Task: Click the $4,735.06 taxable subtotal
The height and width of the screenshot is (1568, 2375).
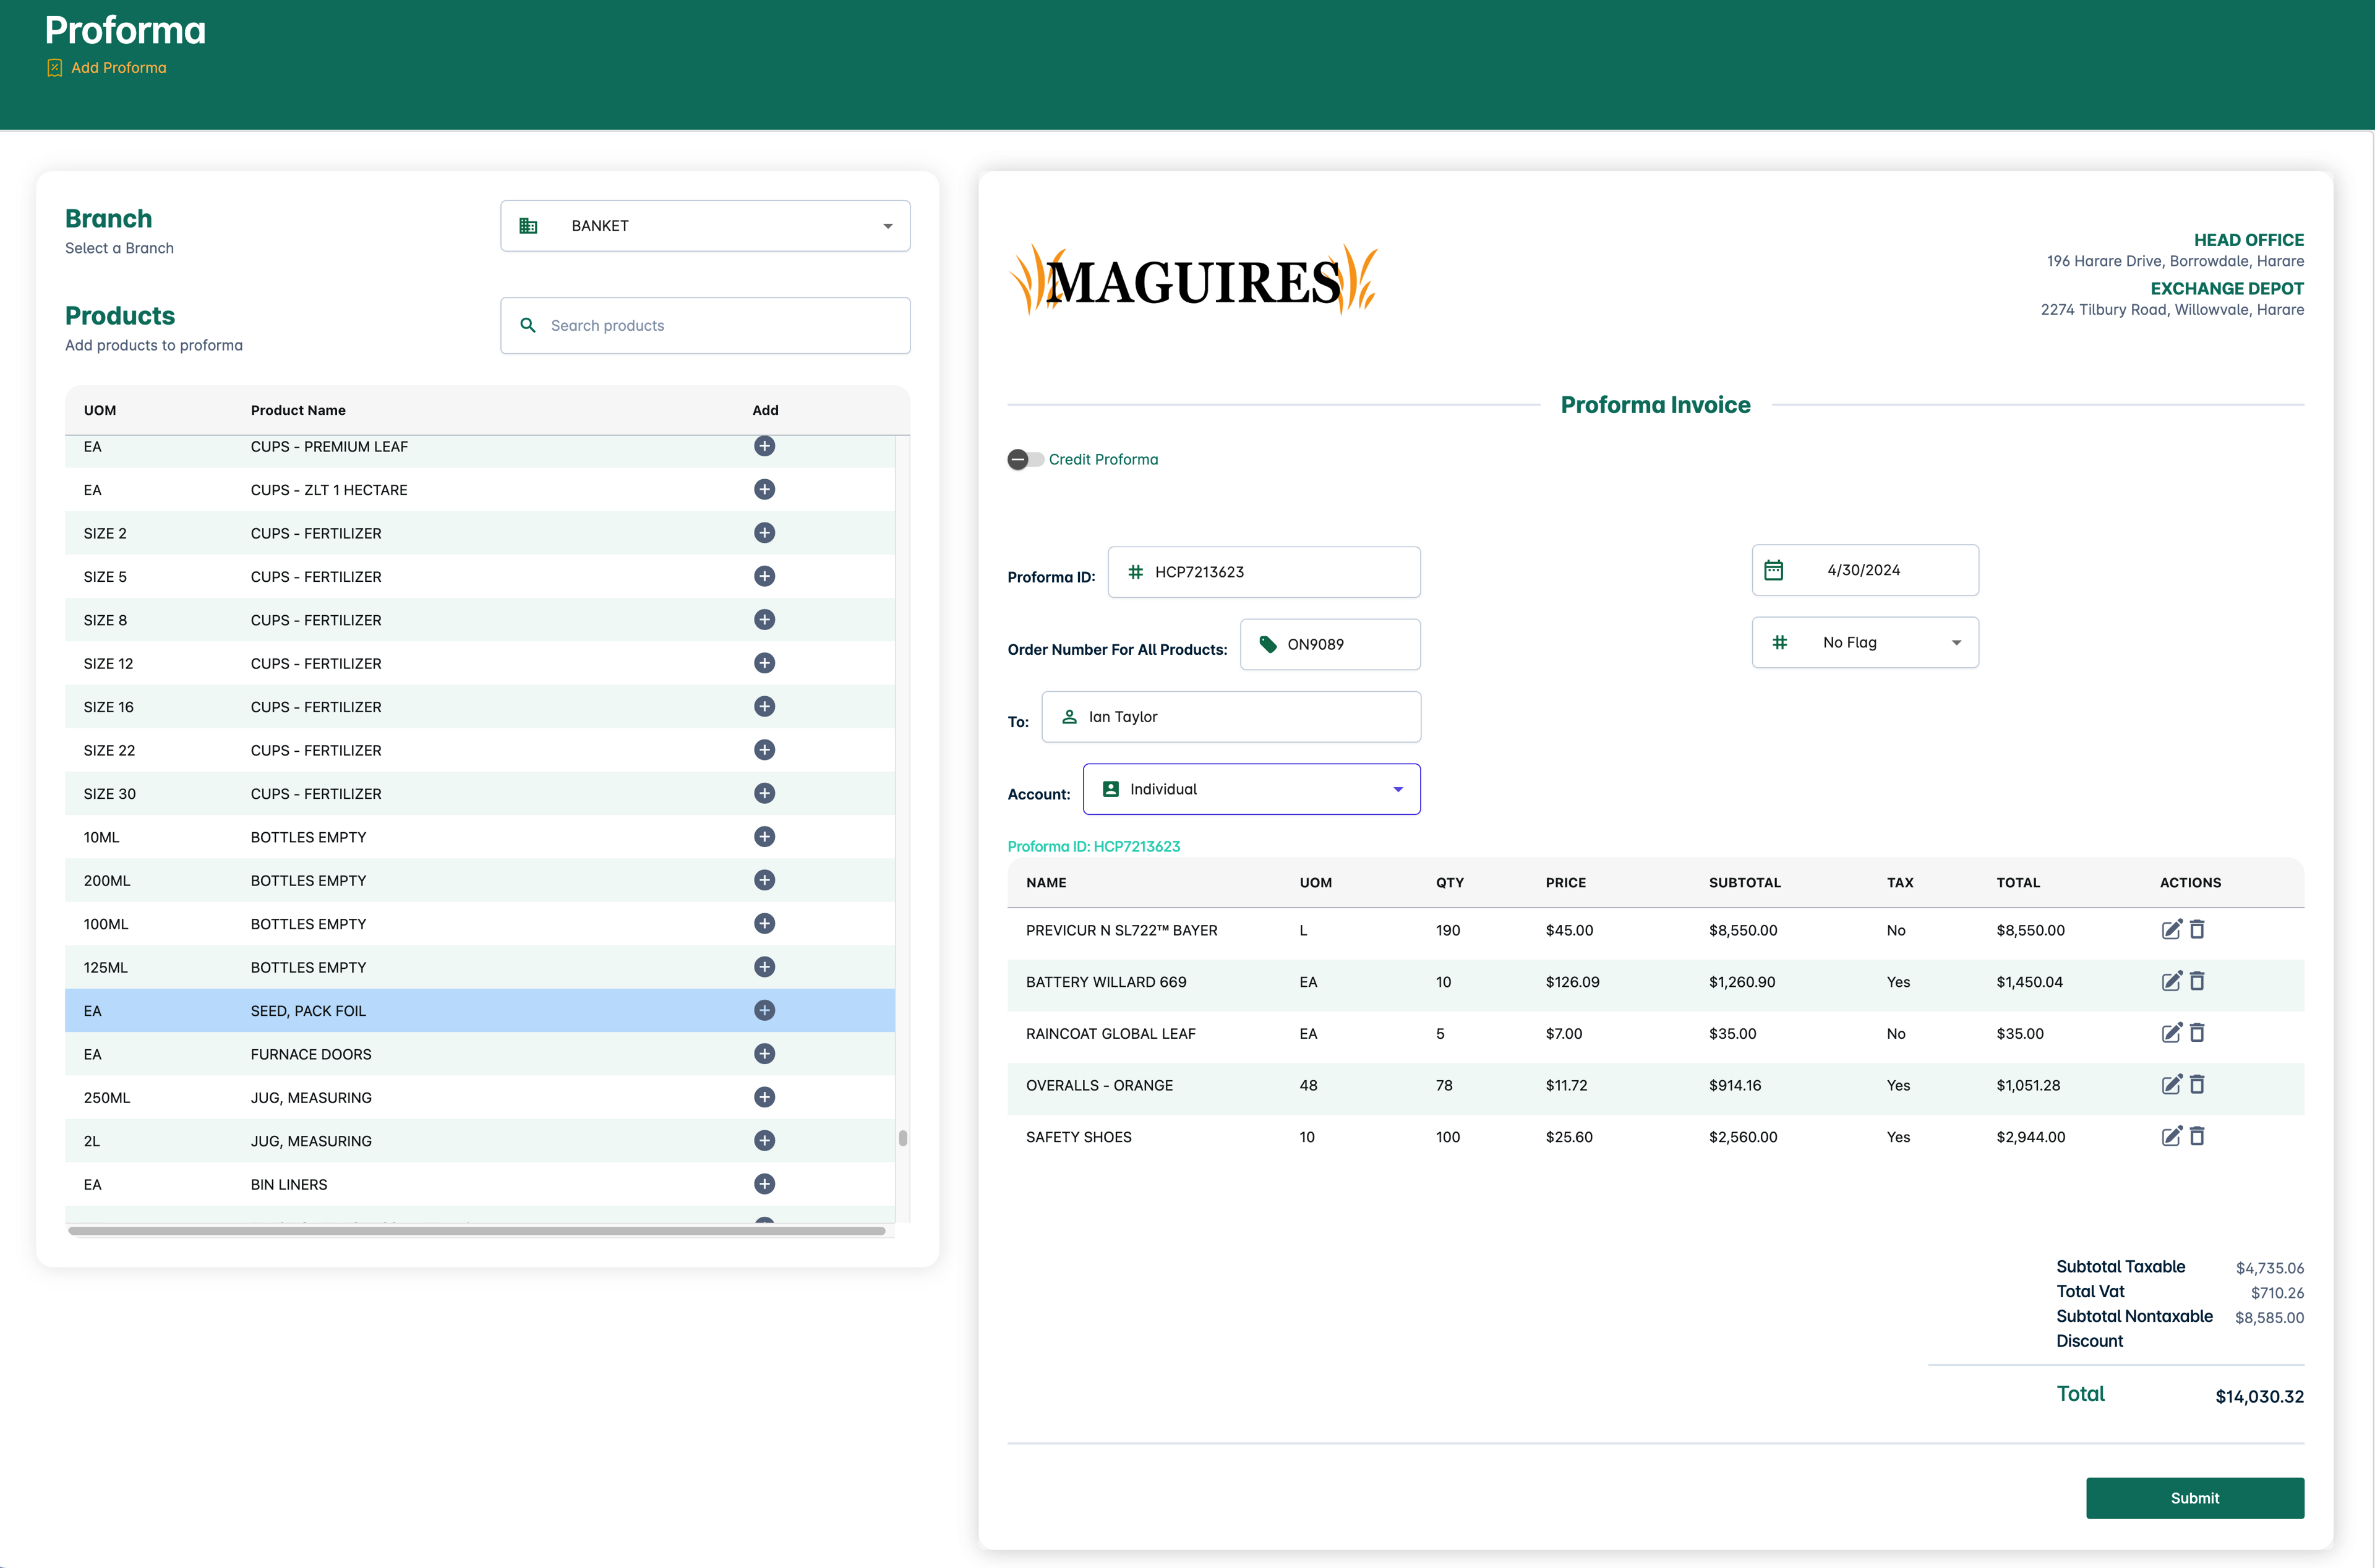Action: 2269,1268
